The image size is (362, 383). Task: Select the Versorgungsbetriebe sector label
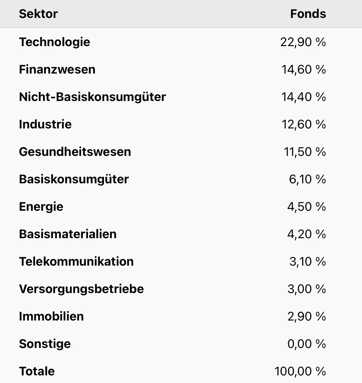(x=82, y=289)
